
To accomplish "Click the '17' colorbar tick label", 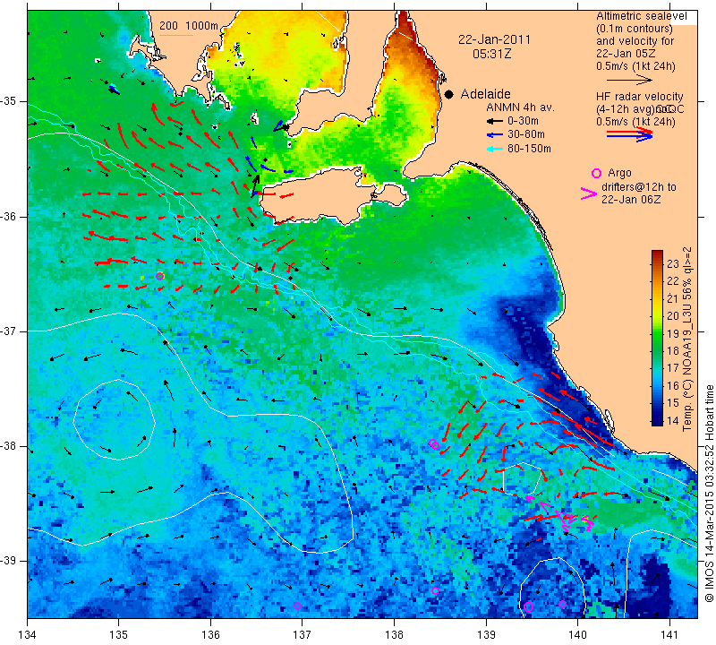I will (x=673, y=368).
